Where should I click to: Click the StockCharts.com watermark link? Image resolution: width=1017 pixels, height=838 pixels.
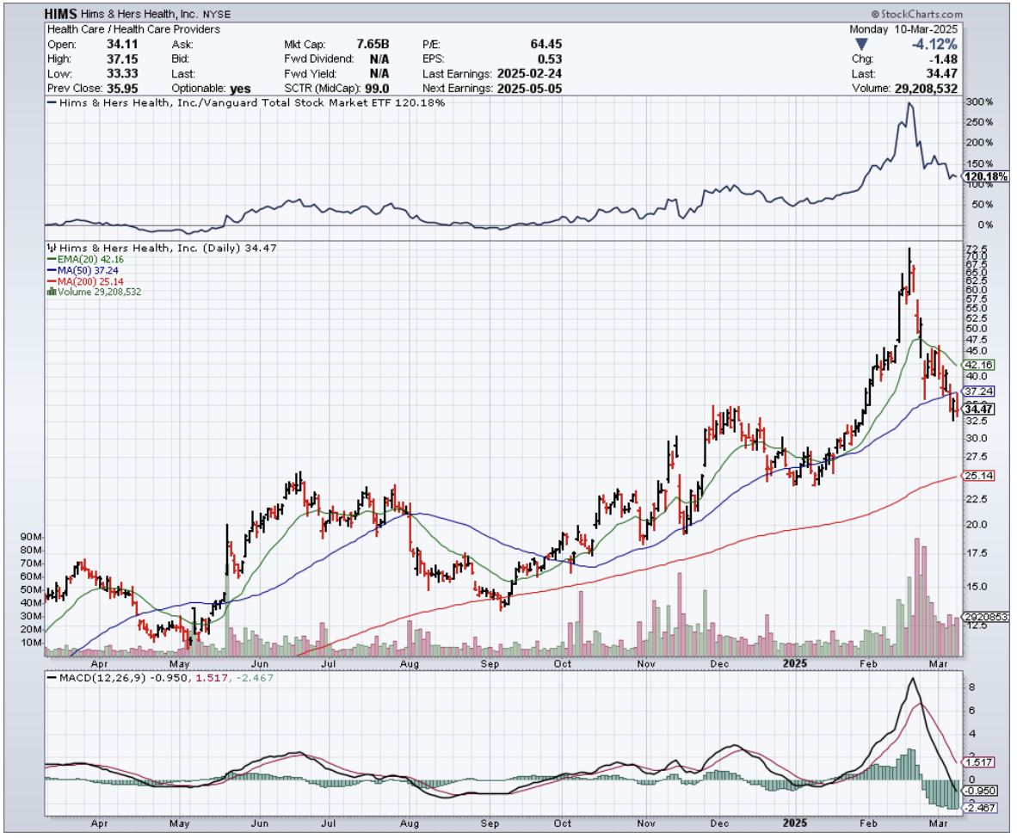(921, 15)
